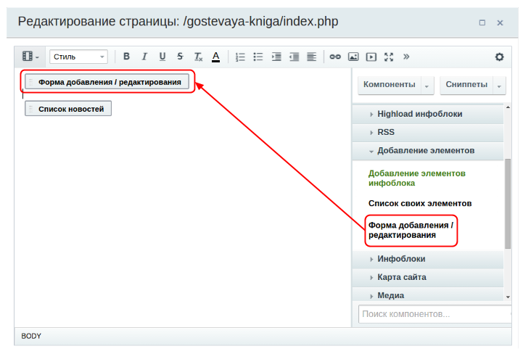Apply italic formatting
This screenshot has height=354, width=523.
(144, 57)
